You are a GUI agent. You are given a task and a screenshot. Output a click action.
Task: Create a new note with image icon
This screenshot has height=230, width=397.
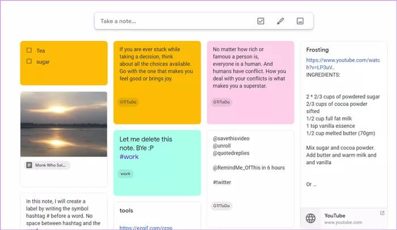pos(300,21)
